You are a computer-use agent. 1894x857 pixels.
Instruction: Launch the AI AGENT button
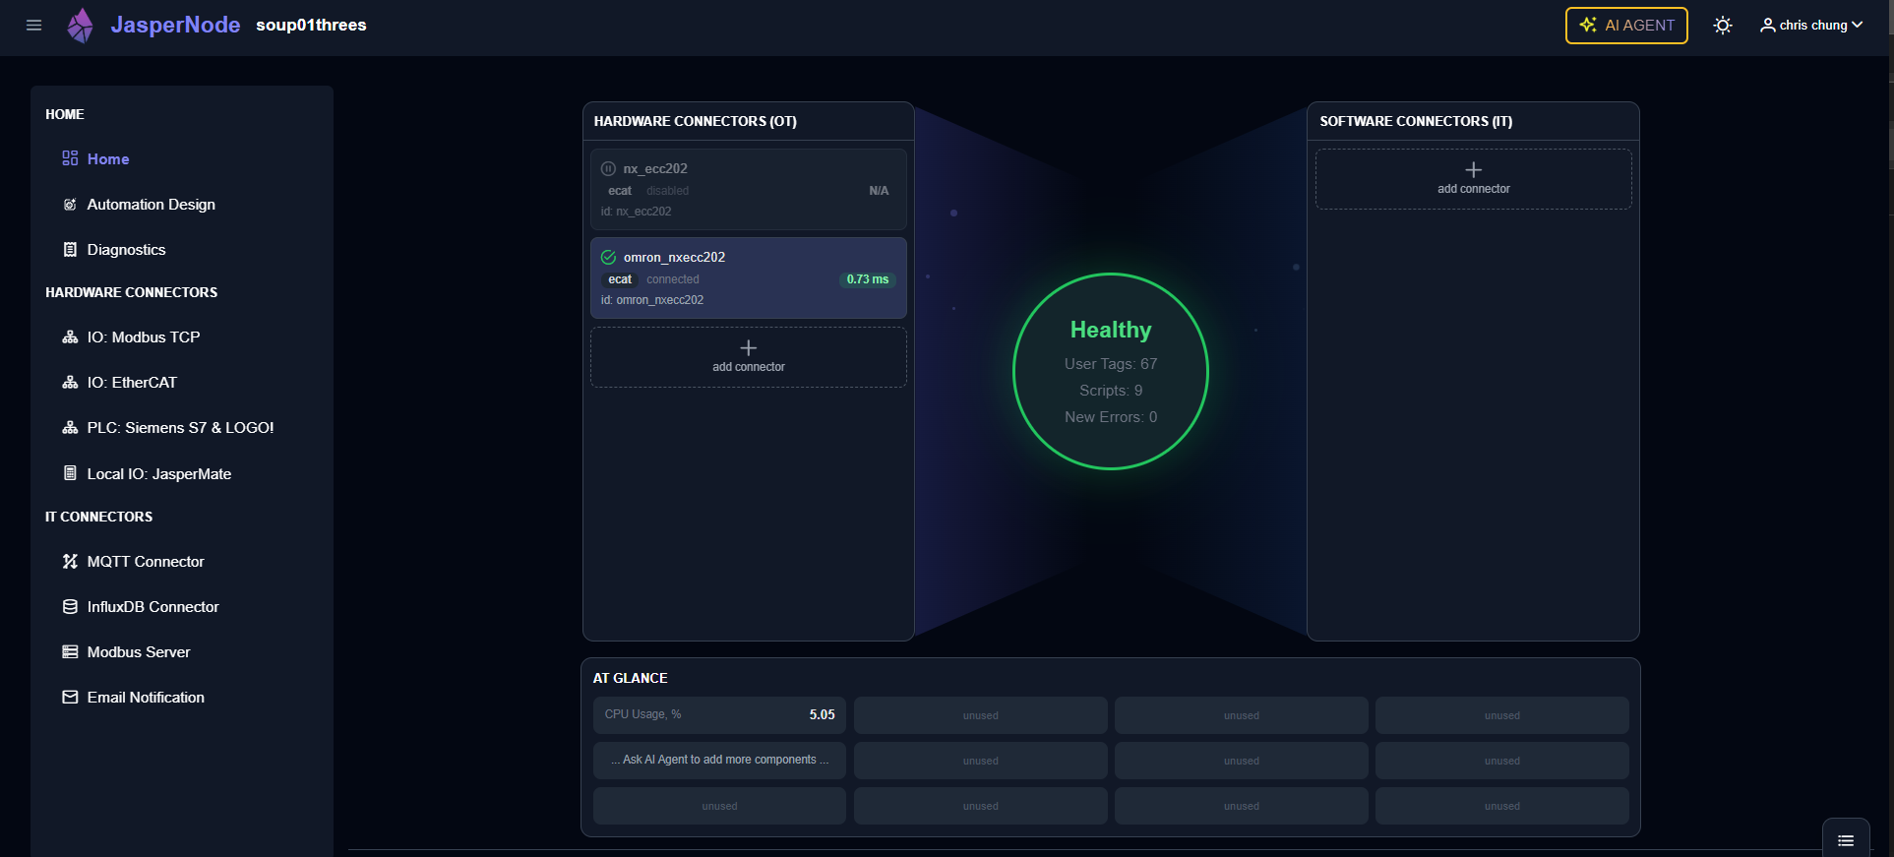[1625, 26]
